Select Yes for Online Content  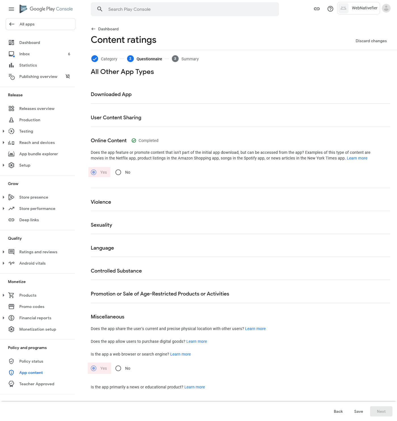tap(94, 172)
